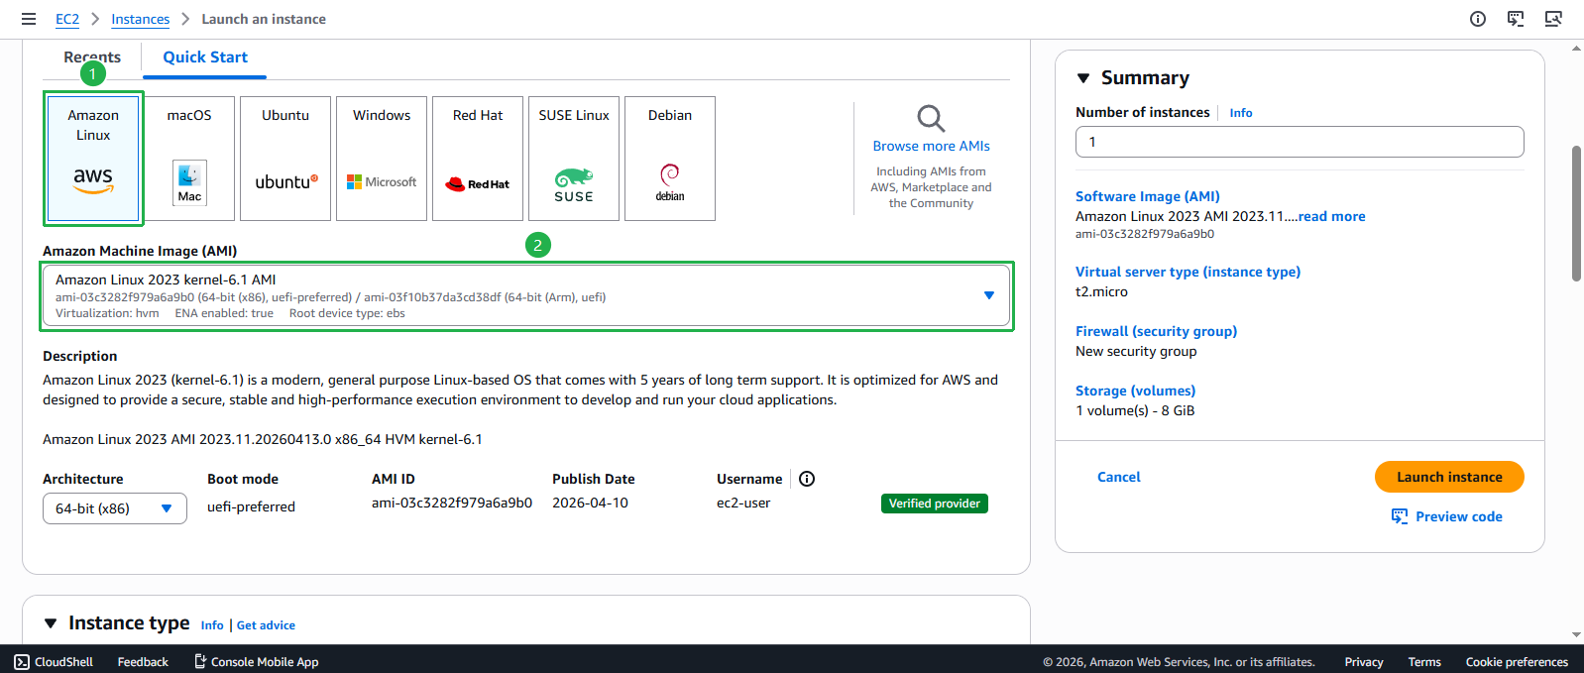
Task: Pick the Red Hat AMI tile
Action: point(478,159)
